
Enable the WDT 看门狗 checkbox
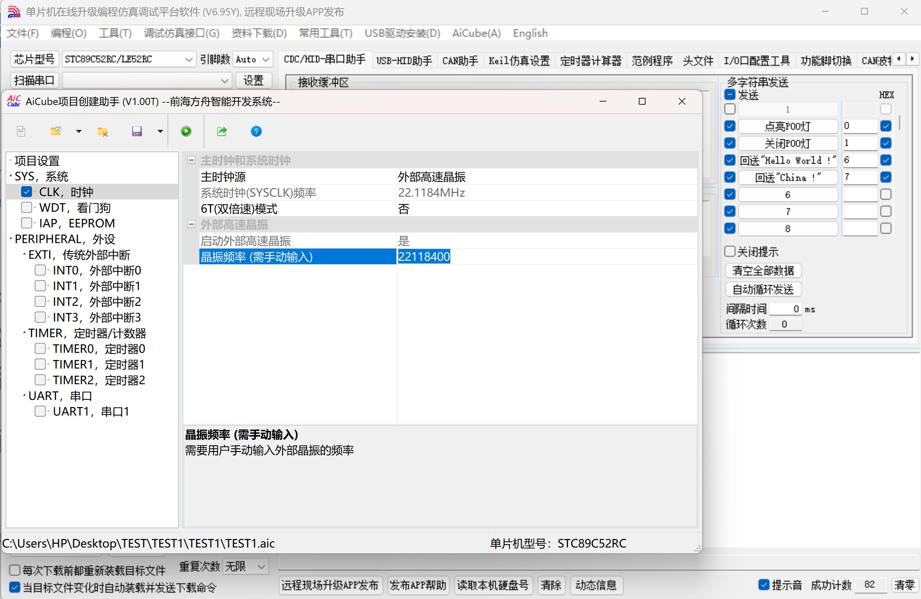[26, 207]
